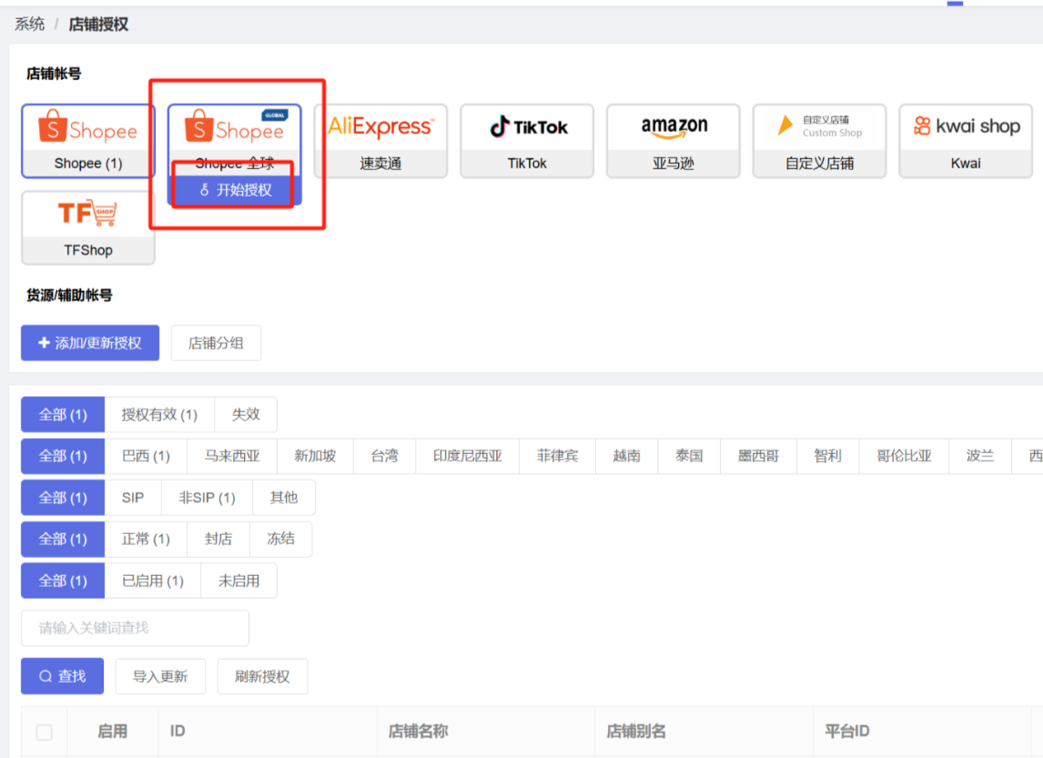Filter stores by 哥伦比亚

[904, 456]
